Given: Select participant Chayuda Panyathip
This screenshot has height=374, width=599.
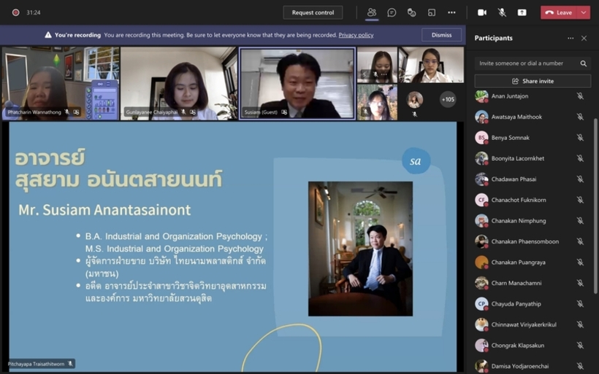Looking at the screenshot, I should [531, 304].
